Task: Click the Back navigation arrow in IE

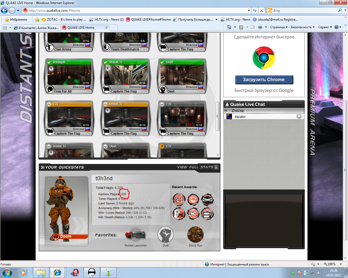Action: tap(4, 10)
